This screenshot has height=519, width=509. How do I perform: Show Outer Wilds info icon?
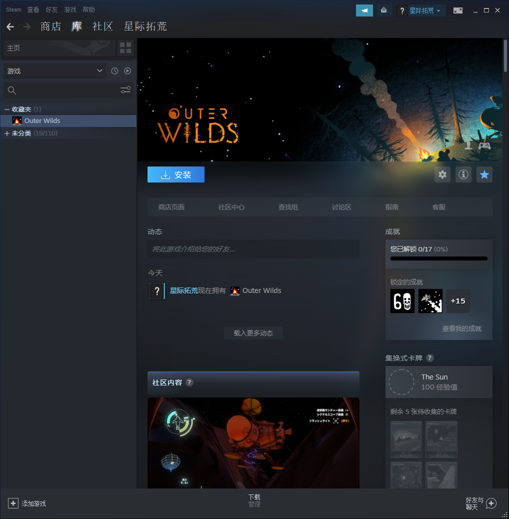coord(463,174)
